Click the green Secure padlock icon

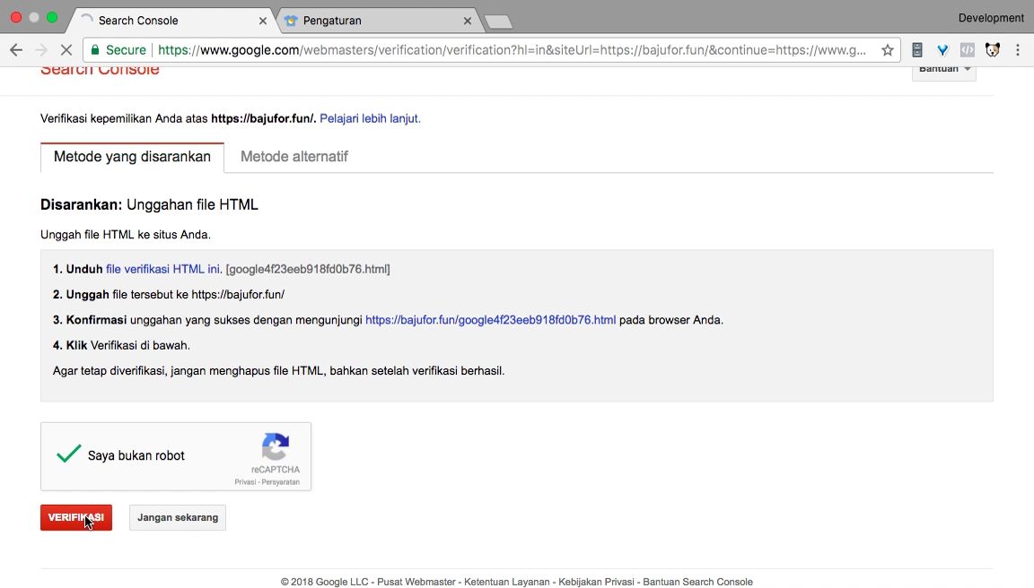[x=95, y=50]
